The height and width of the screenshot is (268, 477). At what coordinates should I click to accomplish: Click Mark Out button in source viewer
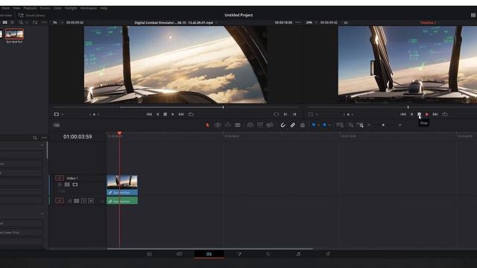coord(294,114)
